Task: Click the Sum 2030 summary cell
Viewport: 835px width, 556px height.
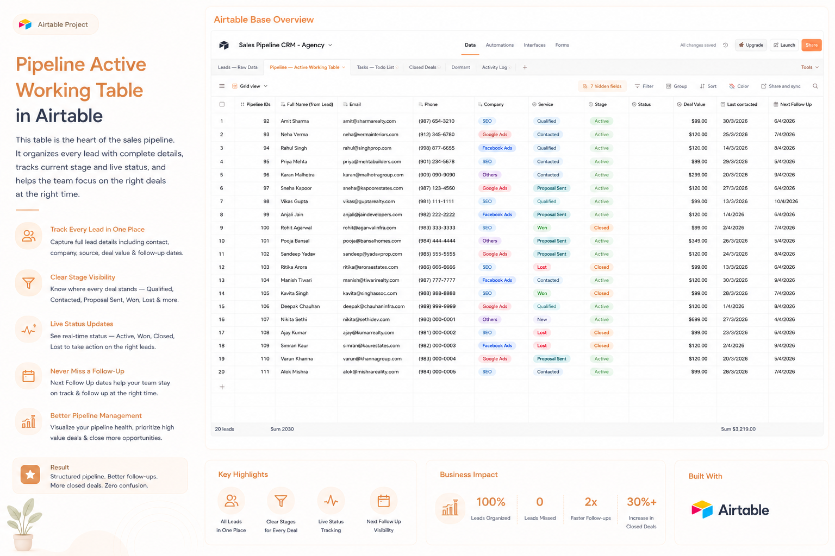Action: click(282, 429)
